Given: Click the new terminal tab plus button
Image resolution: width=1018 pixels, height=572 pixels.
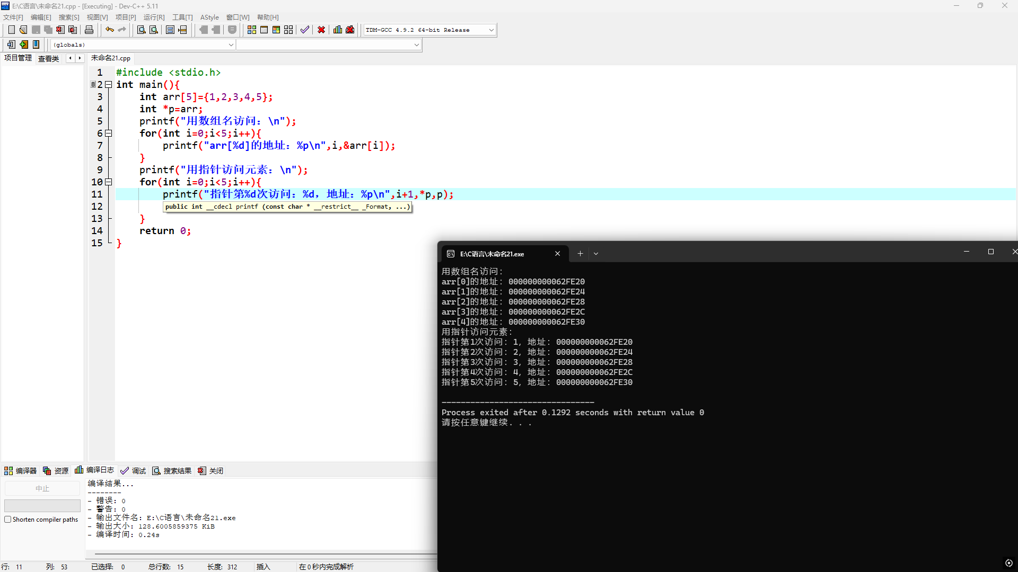Looking at the screenshot, I should click(x=580, y=254).
